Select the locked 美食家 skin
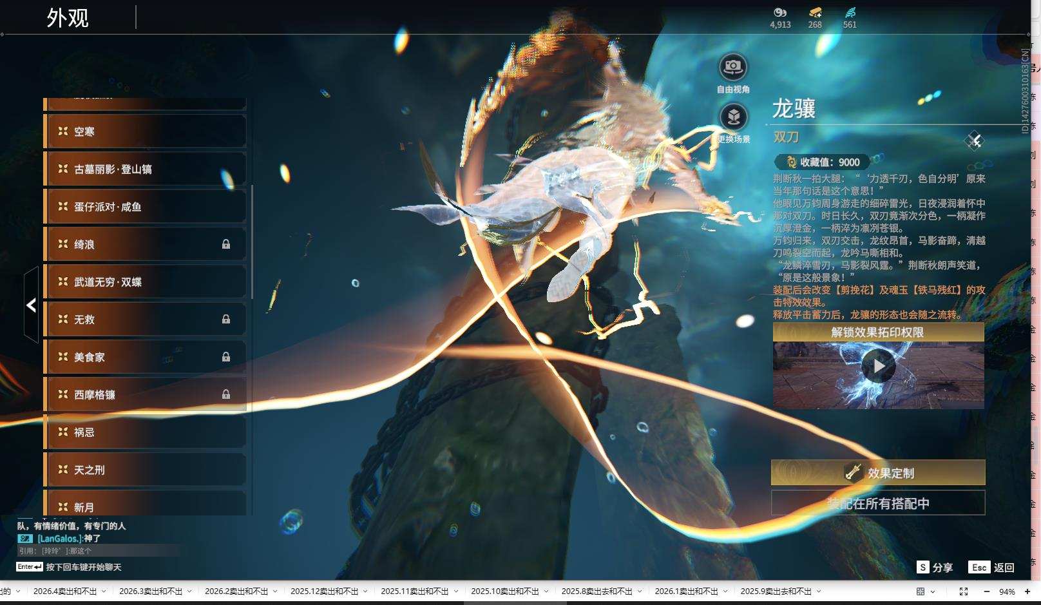 pos(145,357)
